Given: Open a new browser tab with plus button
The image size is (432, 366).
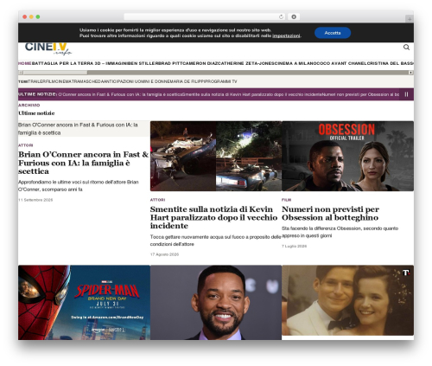Looking at the screenshot, I should point(410,19).
